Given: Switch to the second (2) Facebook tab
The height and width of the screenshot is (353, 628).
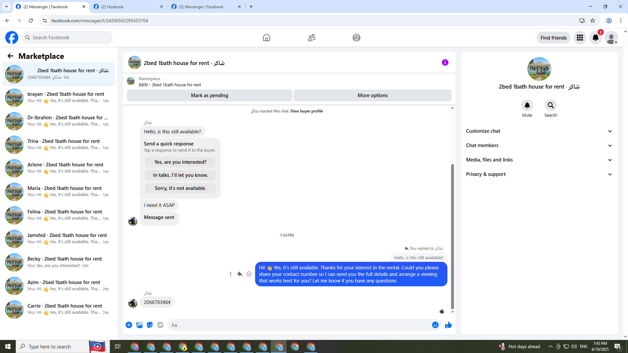Looking at the screenshot, I should tap(128, 7).
